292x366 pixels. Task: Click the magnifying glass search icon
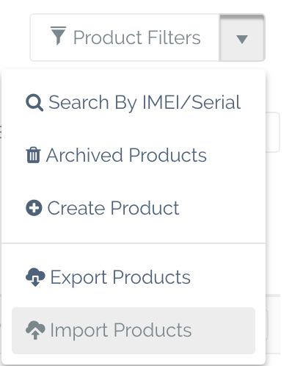tap(34, 103)
